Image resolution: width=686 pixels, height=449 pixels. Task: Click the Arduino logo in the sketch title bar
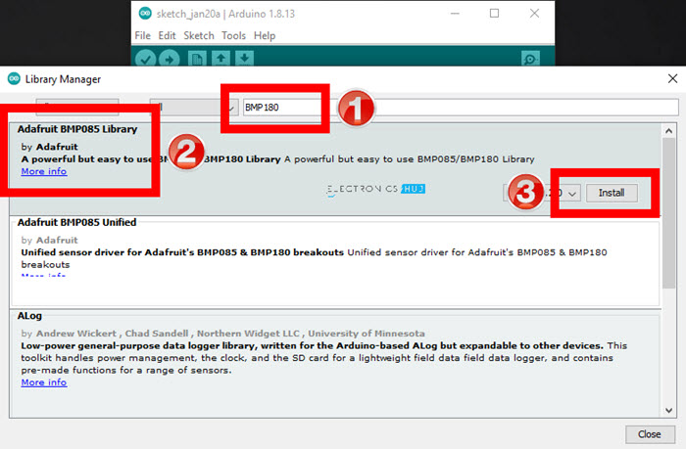tap(145, 14)
